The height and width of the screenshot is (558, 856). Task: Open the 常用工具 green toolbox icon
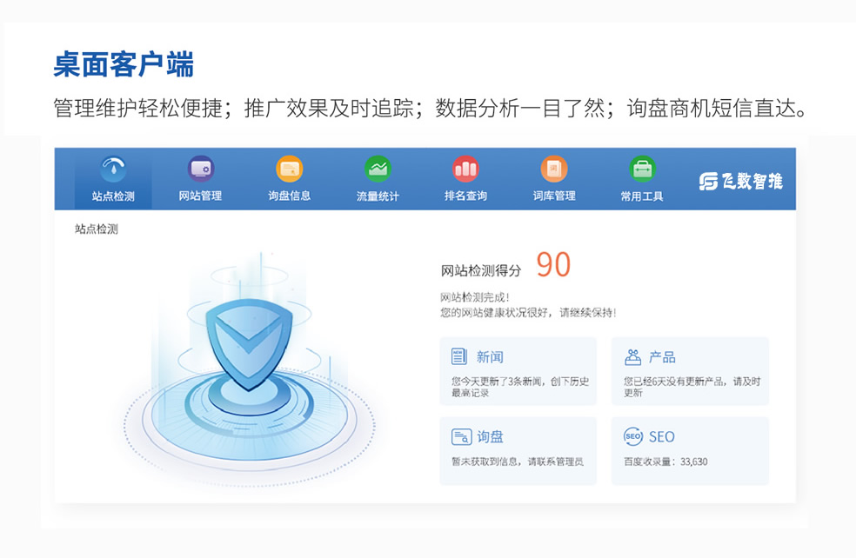pos(642,169)
